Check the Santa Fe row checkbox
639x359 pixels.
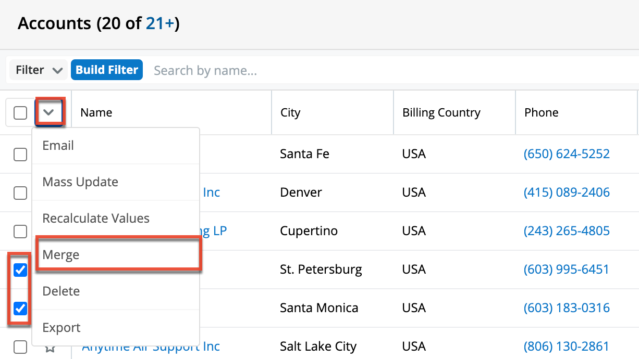pos(20,154)
